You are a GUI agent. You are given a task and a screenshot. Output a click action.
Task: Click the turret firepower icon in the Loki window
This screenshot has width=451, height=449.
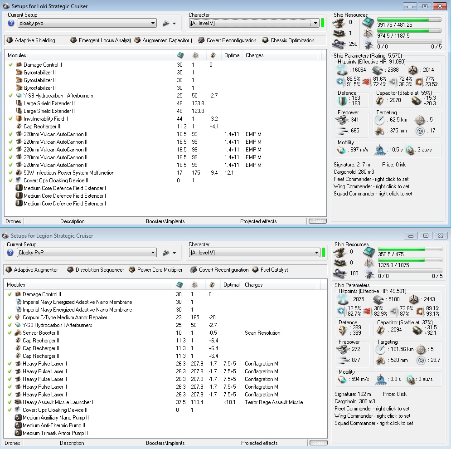[x=342, y=119]
